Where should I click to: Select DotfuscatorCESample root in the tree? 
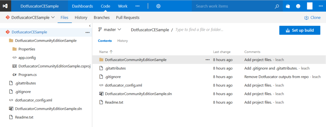tap(29, 32)
